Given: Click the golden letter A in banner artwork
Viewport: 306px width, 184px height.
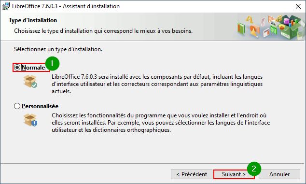Looking at the screenshot, I should pyautogui.click(x=249, y=20).
